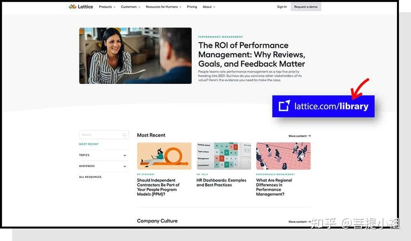This screenshot has height=241, width=411.
Task: Click Performance Management tag on third card
Action: coord(276,174)
